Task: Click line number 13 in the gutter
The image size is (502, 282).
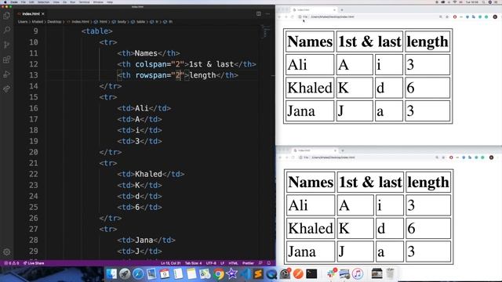Action: pyautogui.click(x=33, y=75)
